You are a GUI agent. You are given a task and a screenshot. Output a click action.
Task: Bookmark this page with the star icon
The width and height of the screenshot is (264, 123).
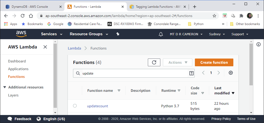click(214, 16)
